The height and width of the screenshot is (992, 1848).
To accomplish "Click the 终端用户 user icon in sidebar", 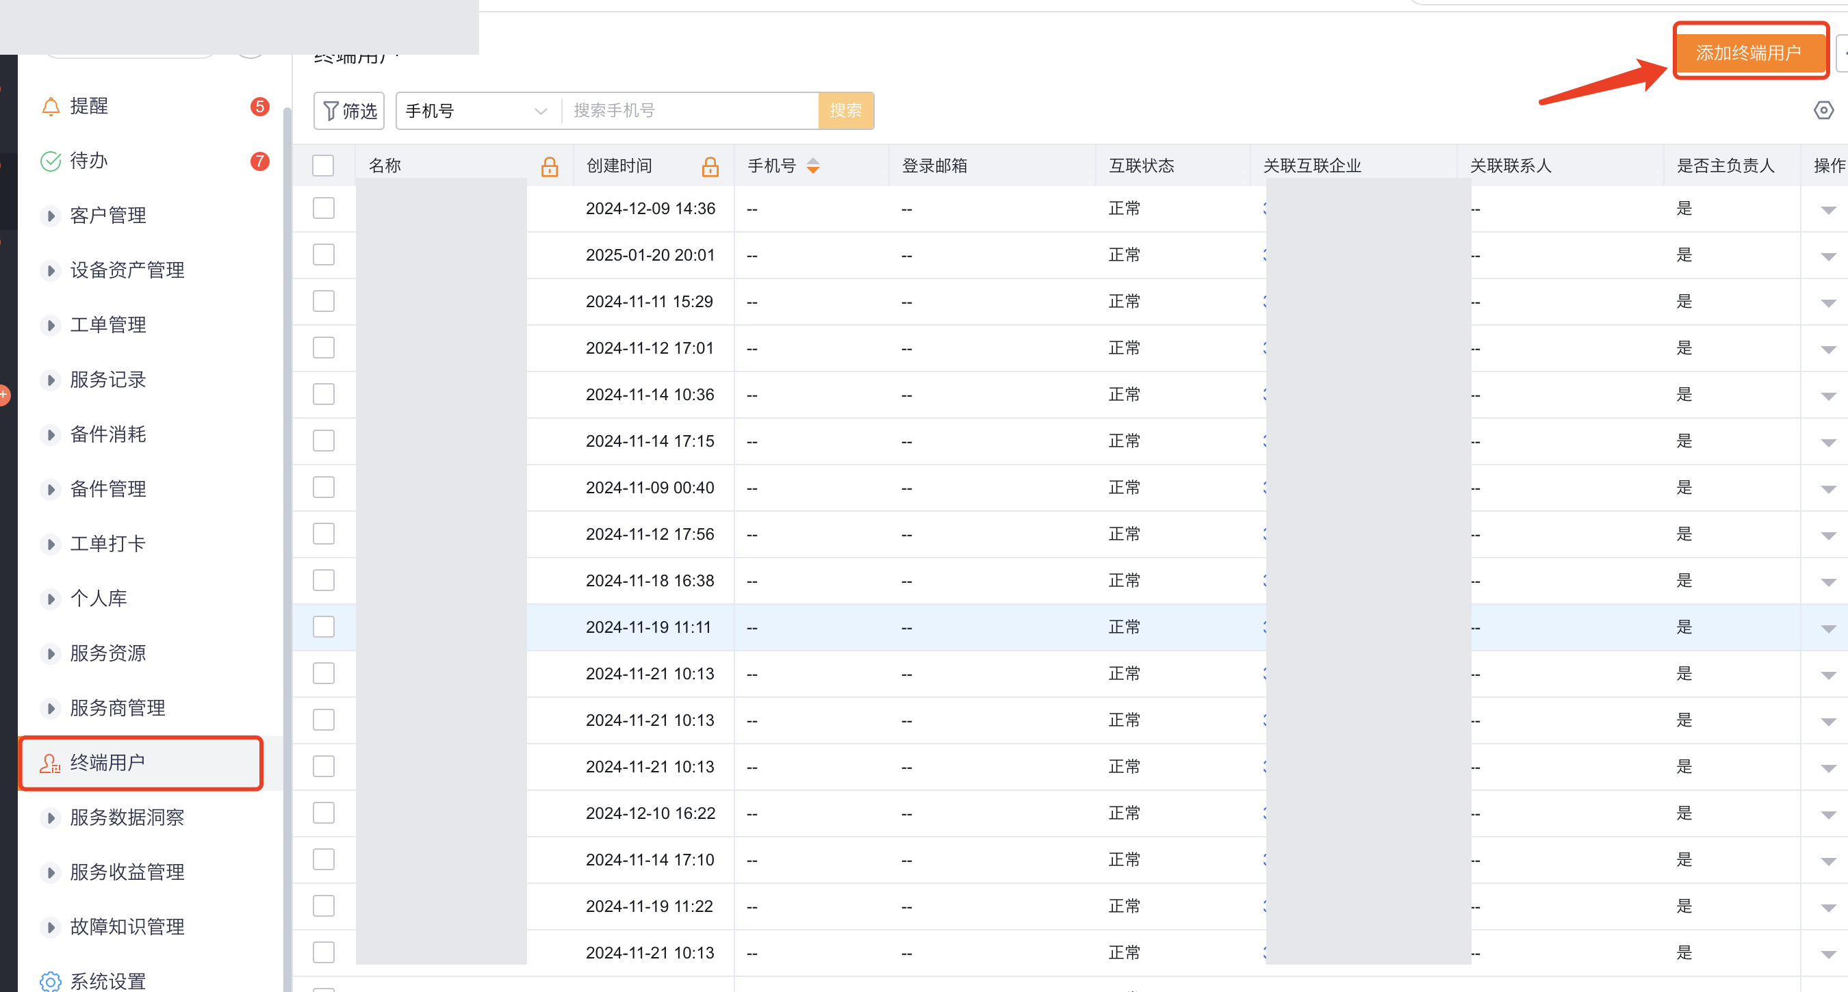I will [x=50, y=763].
